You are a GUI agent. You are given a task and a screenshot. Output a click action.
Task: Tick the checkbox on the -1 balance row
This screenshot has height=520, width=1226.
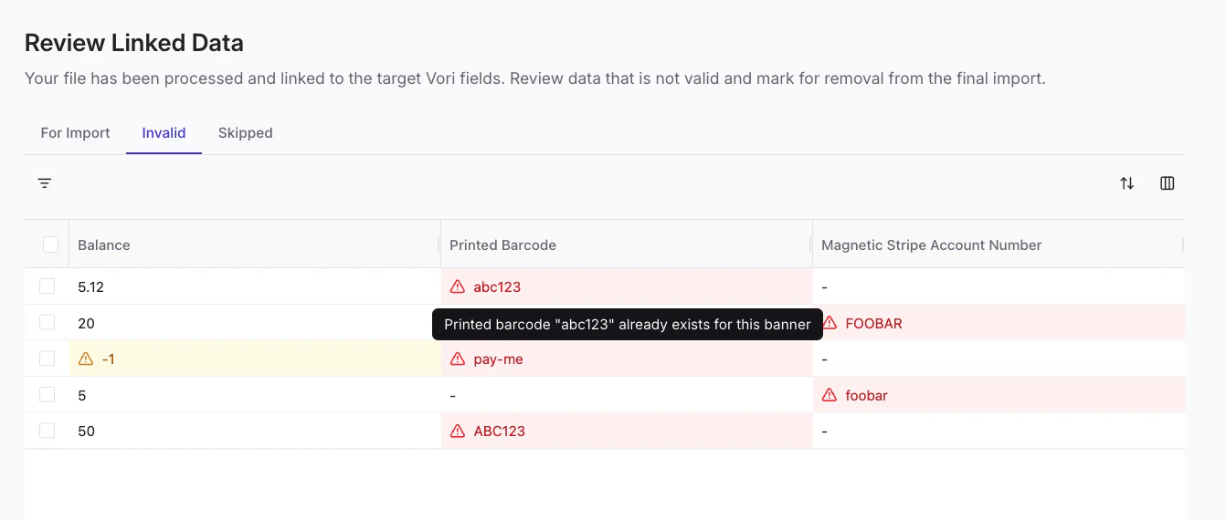pyautogui.click(x=47, y=359)
